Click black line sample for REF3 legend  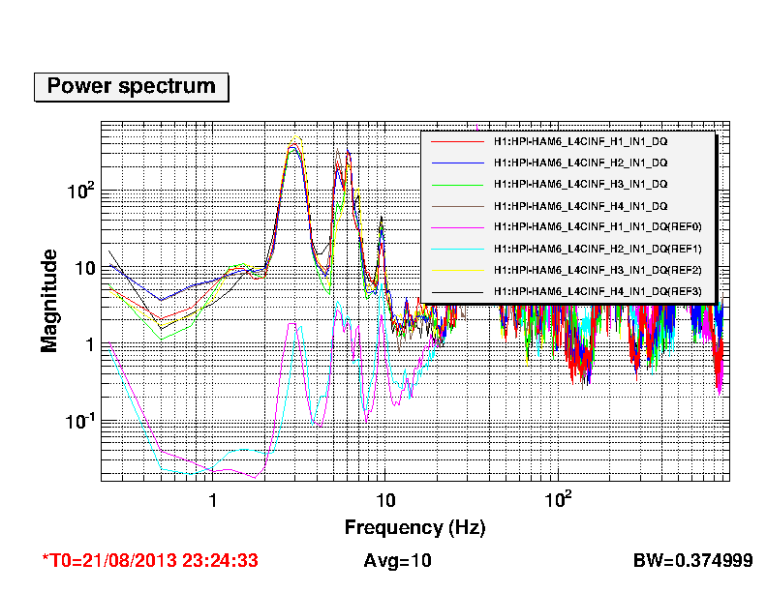(x=457, y=291)
